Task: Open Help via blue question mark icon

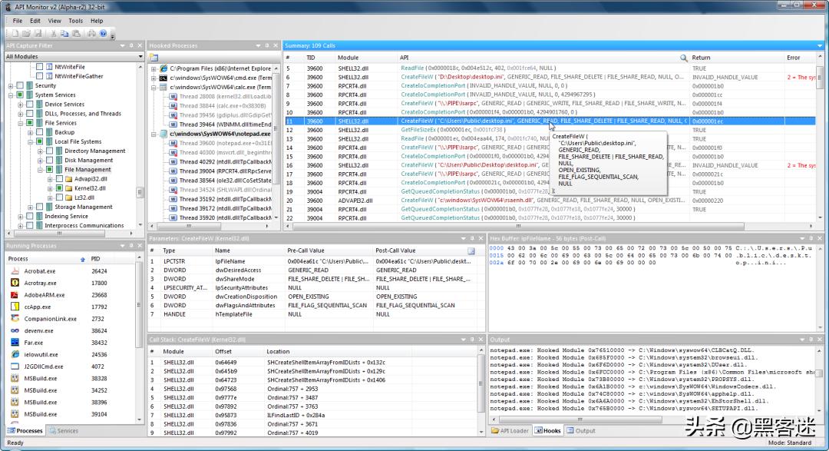Action: (103, 34)
